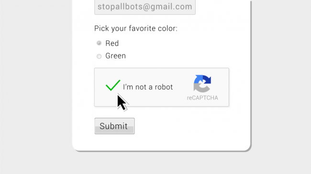The image size is (311, 174).
Task: Click the "Red" option label
Action: pyautogui.click(x=112, y=43)
